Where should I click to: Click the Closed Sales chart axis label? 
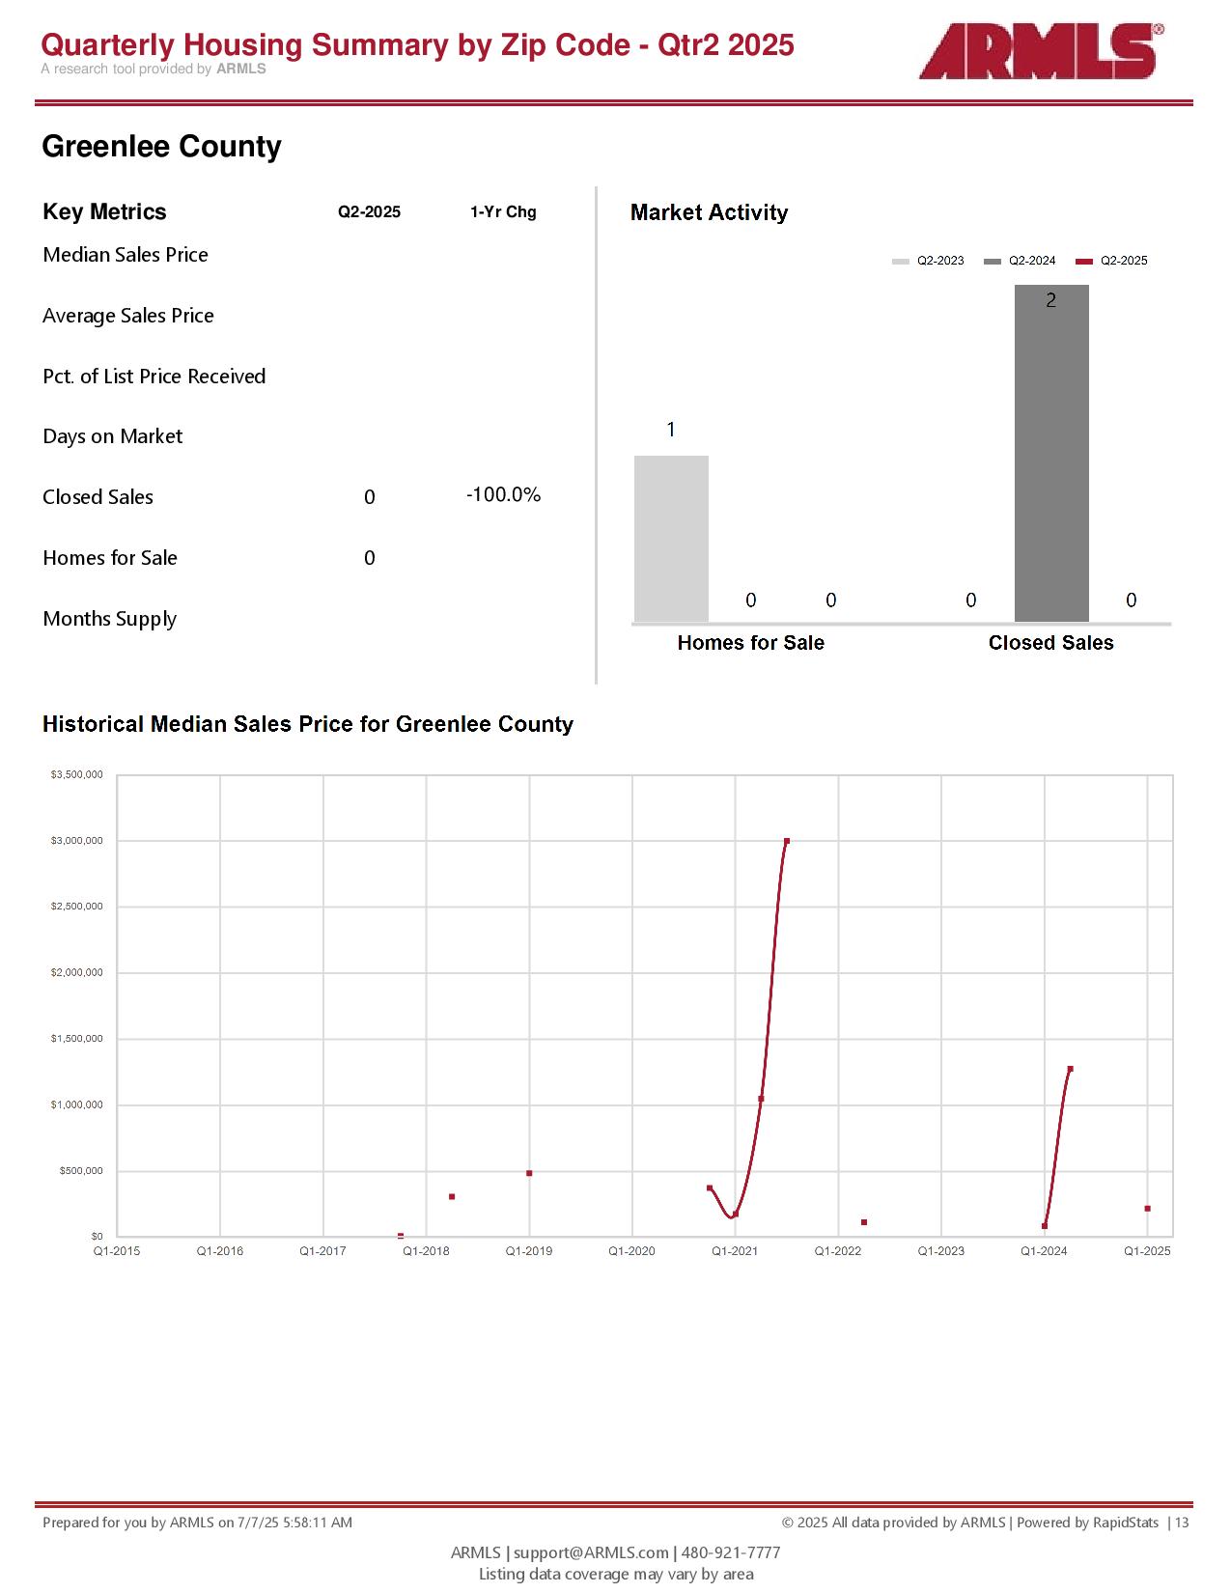coord(1051,643)
